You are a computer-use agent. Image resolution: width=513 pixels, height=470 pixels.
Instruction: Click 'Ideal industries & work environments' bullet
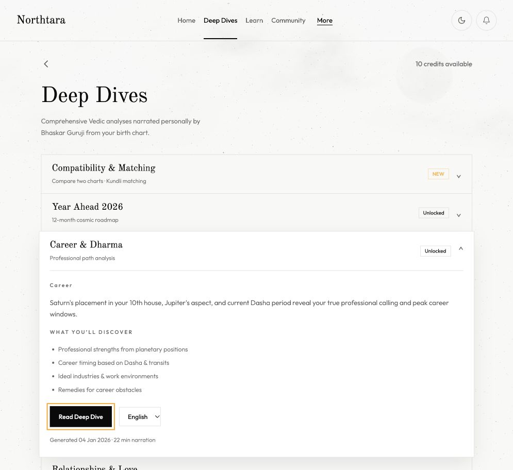point(108,376)
